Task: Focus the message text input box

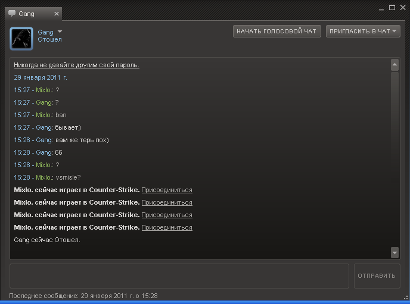Action: coord(179,276)
